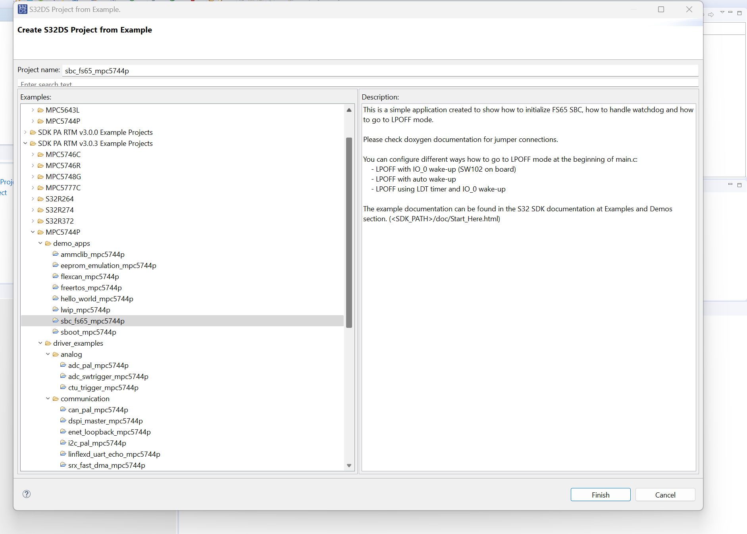
Task: Click the scrollbar down arrow in the Examples list
Action: 349,465
